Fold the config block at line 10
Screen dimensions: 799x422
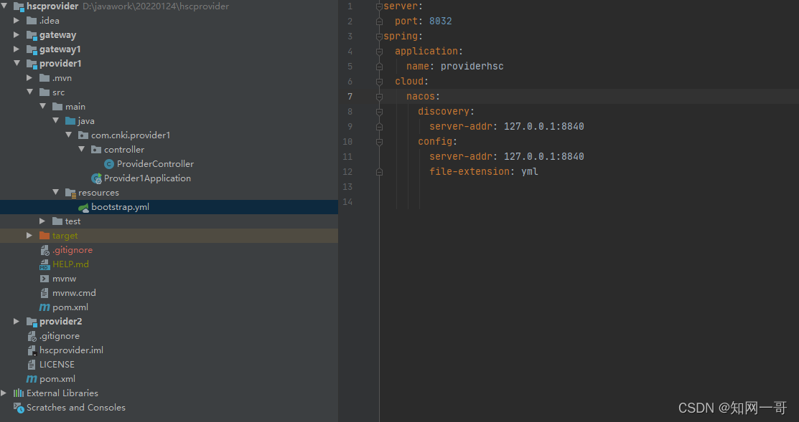pyautogui.click(x=379, y=142)
